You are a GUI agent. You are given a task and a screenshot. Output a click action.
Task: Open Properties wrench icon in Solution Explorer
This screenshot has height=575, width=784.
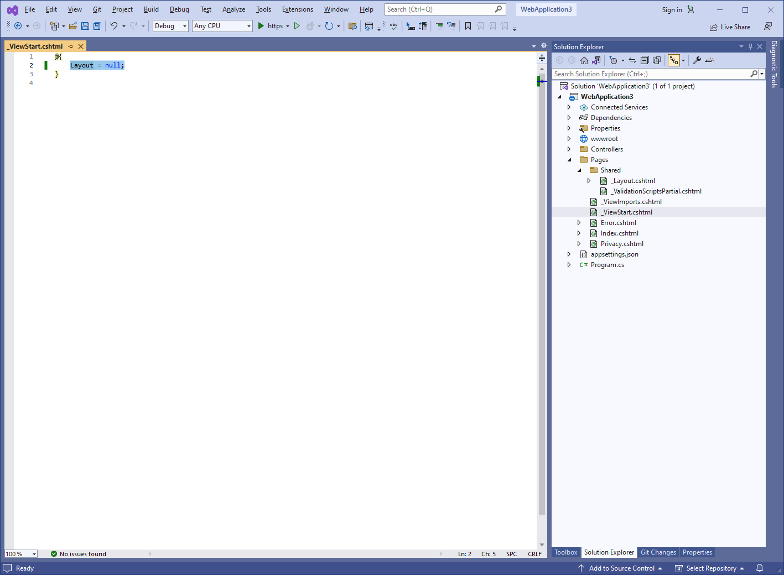pos(697,60)
